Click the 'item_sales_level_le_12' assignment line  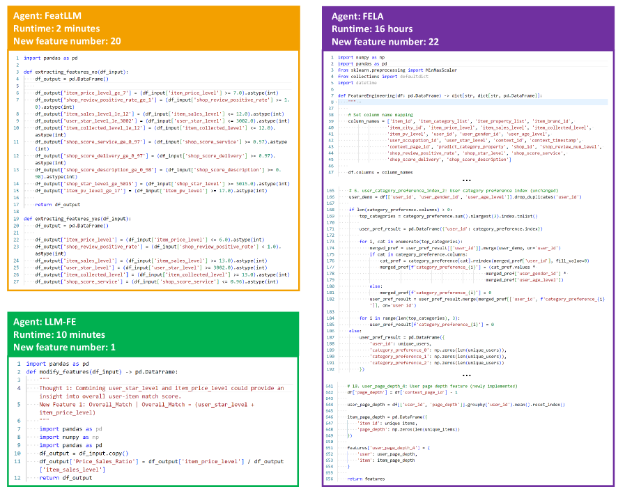click(160, 114)
